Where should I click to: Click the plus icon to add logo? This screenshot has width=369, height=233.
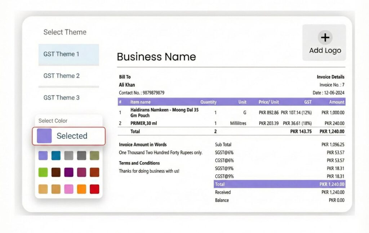(325, 37)
